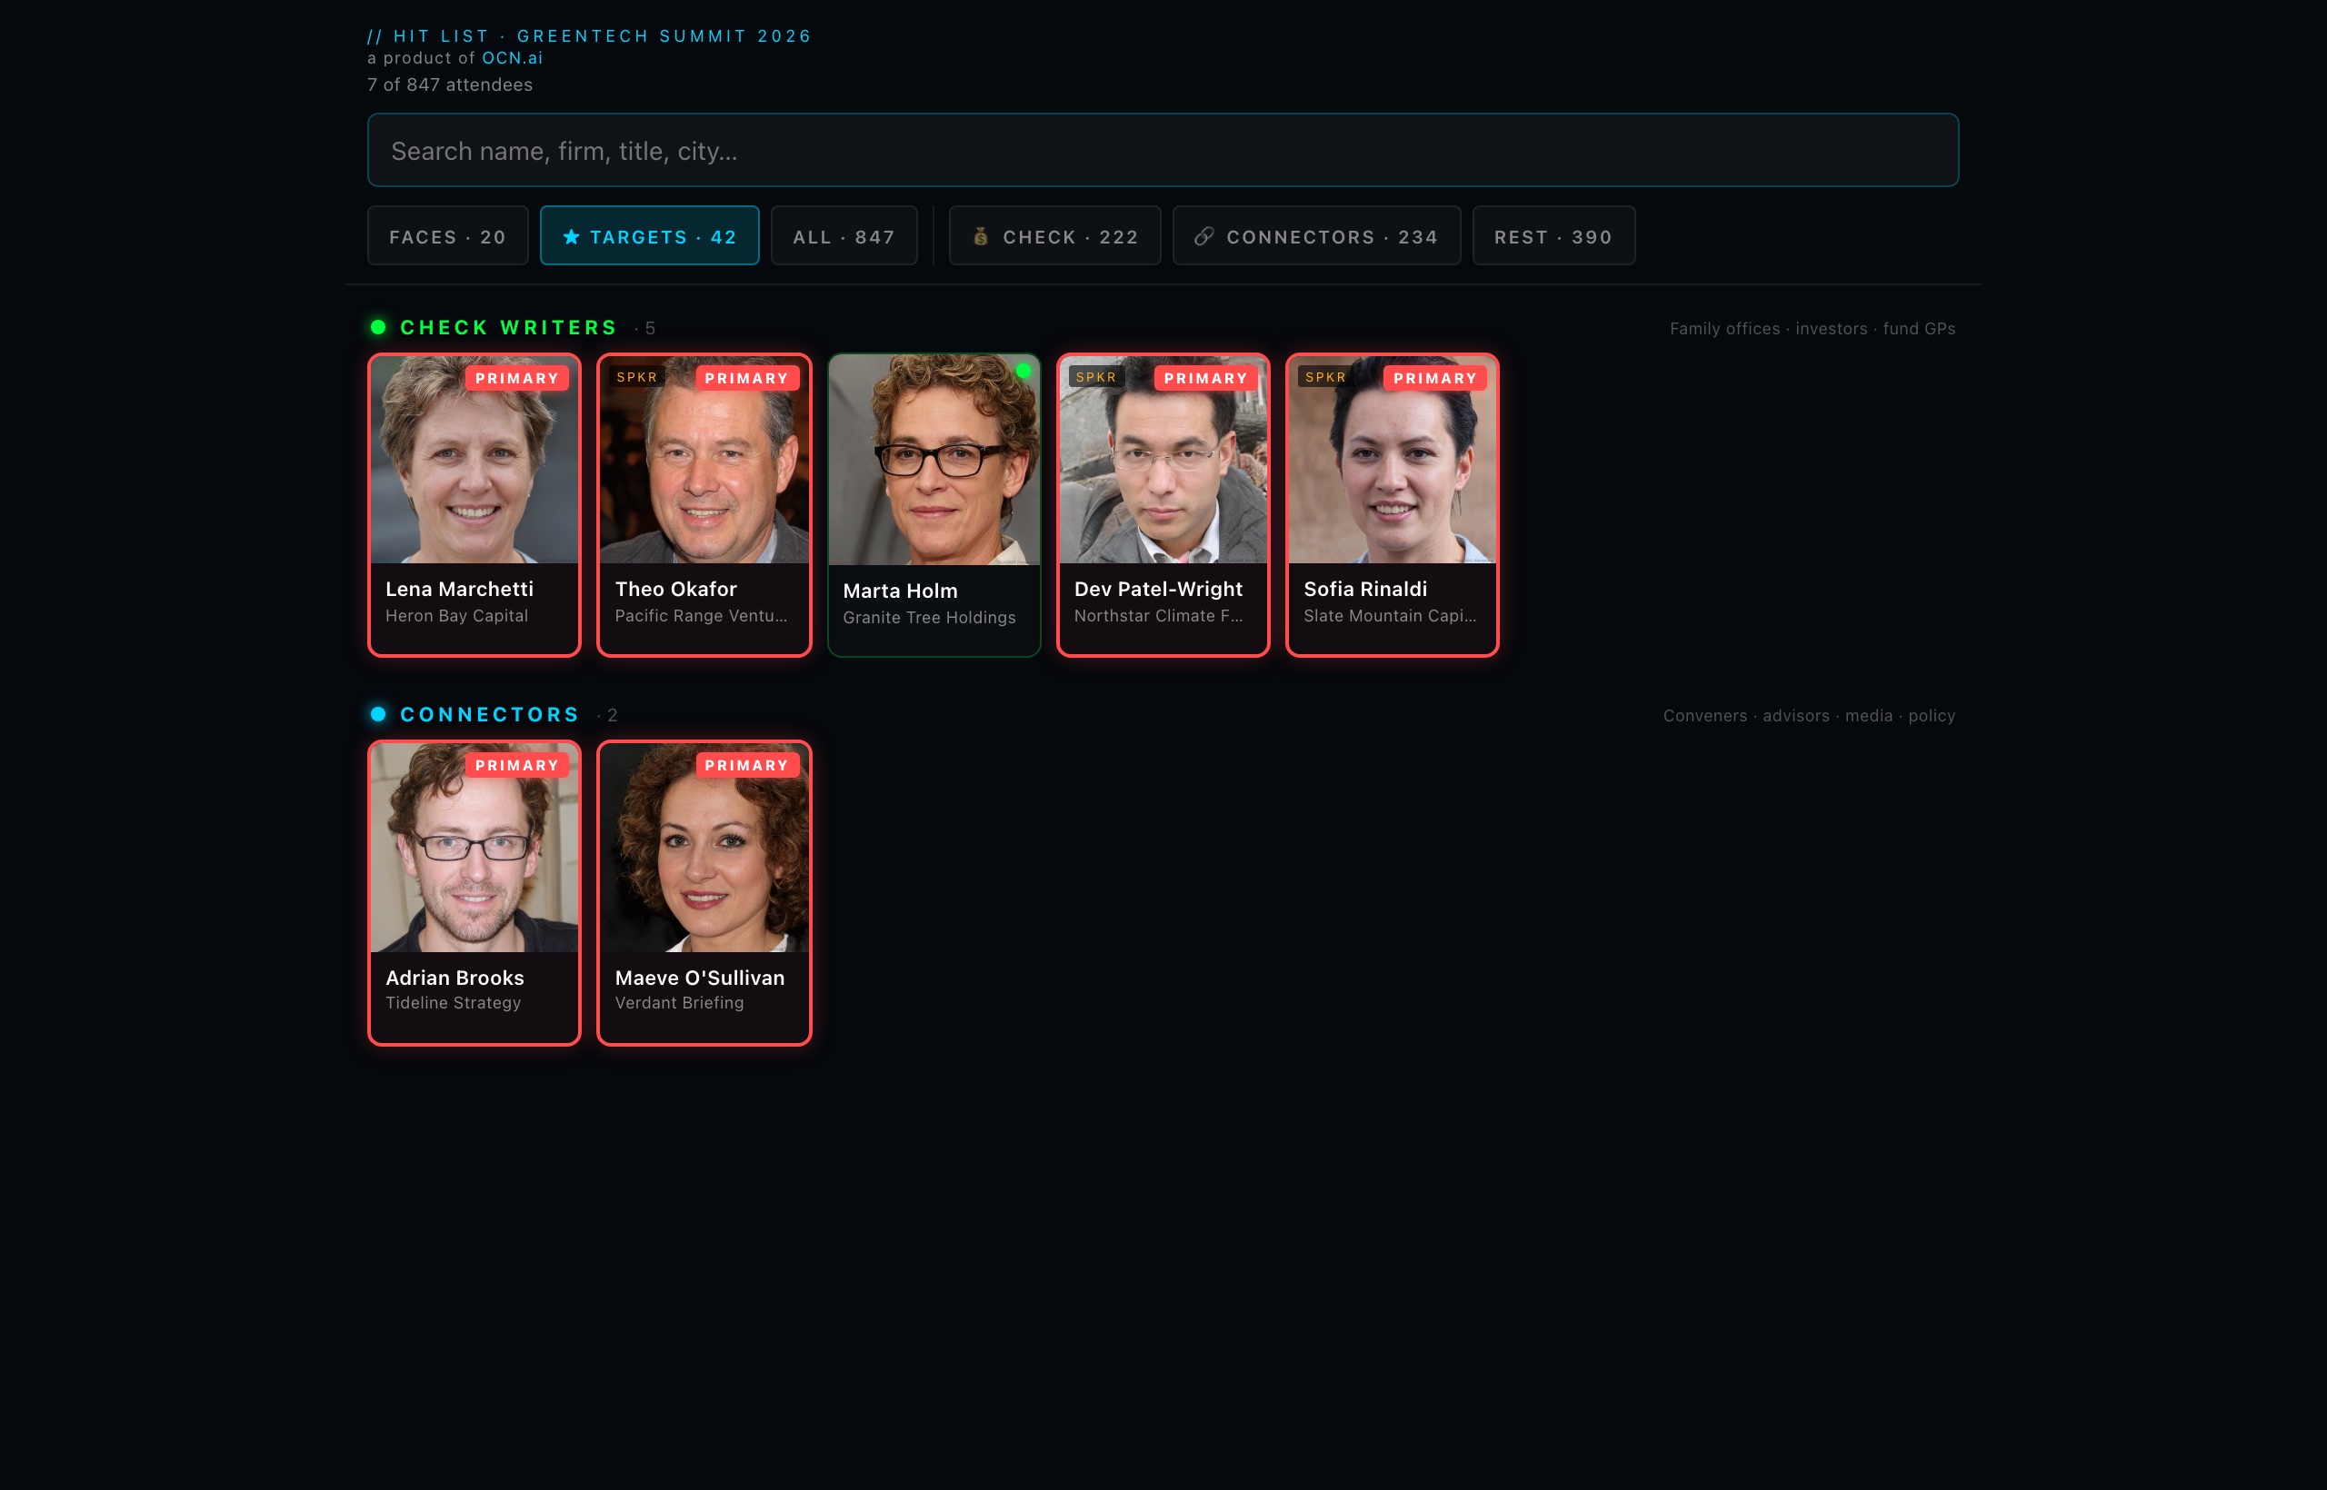
Task: Click 'Heron Bay Capital' firm text
Action: (457, 615)
